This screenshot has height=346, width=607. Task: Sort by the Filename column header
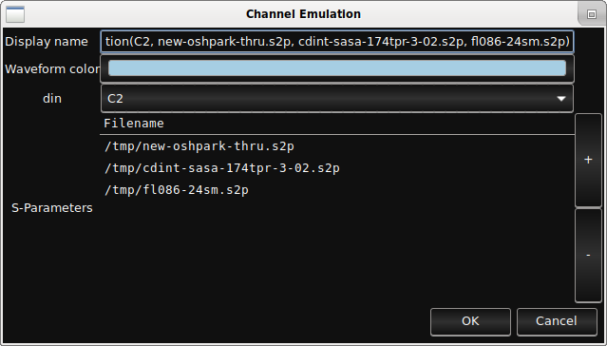(x=337, y=124)
